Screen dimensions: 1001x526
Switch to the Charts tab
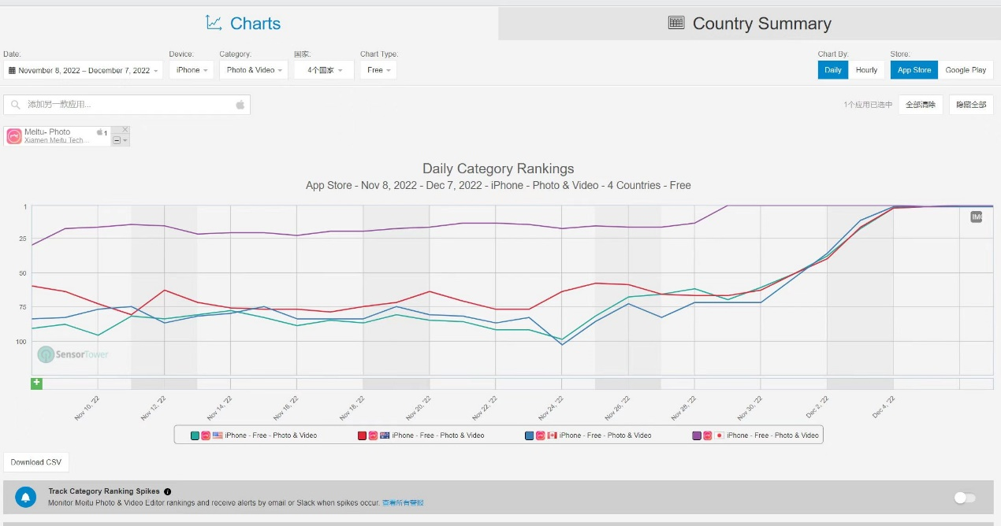click(x=249, y=23)
